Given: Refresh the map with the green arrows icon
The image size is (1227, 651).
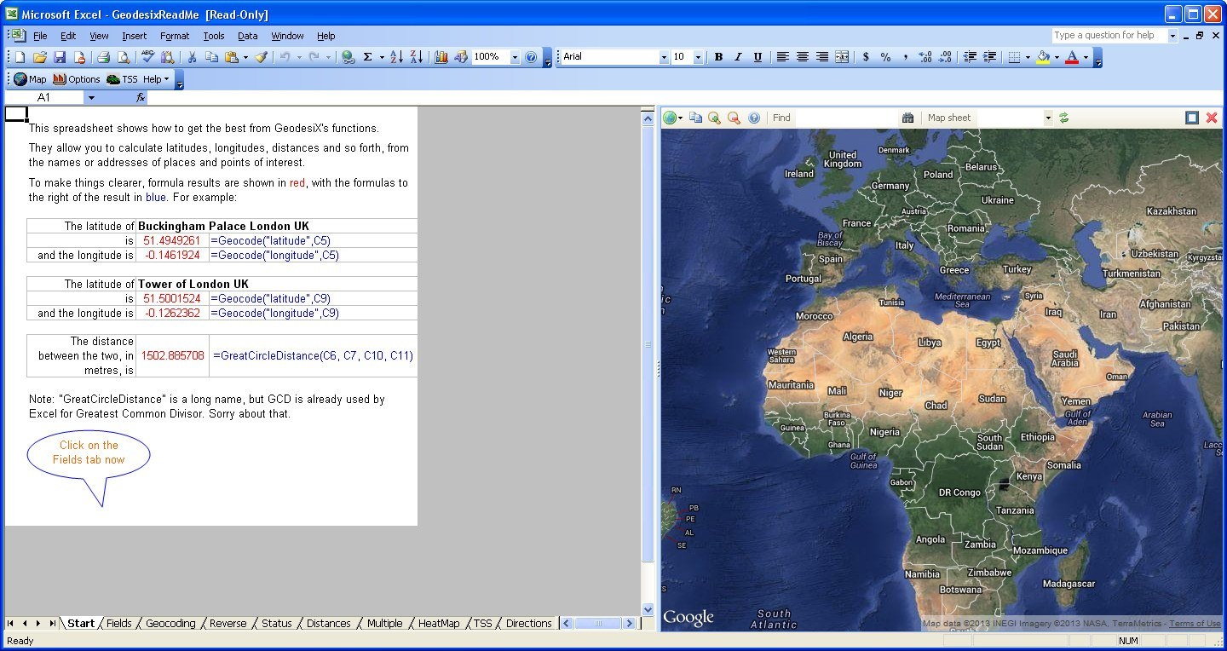Looking at the screenshot, I should (x=1063, y=118).
